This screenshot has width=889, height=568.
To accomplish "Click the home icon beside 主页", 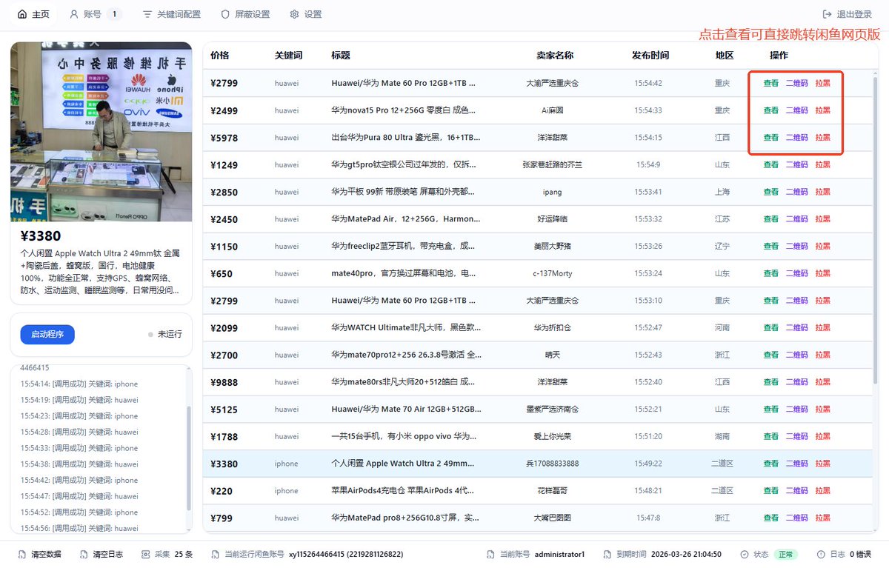I will click(21, 14).
